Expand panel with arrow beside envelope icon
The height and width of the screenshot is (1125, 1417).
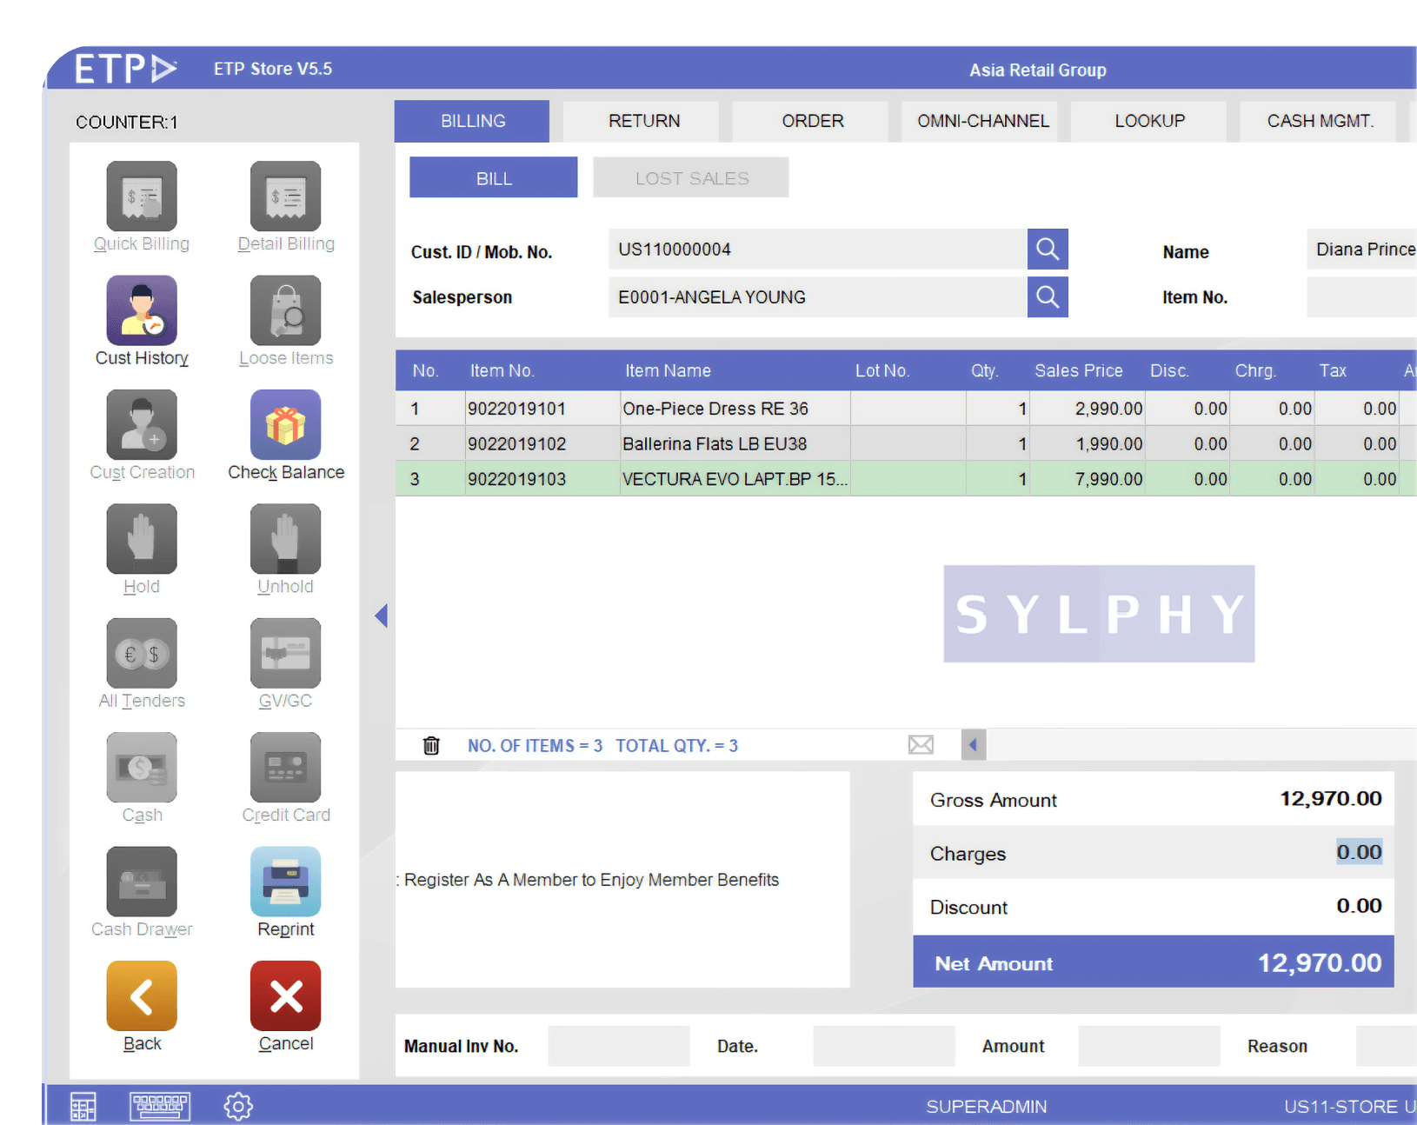click(x=974, y=745)
